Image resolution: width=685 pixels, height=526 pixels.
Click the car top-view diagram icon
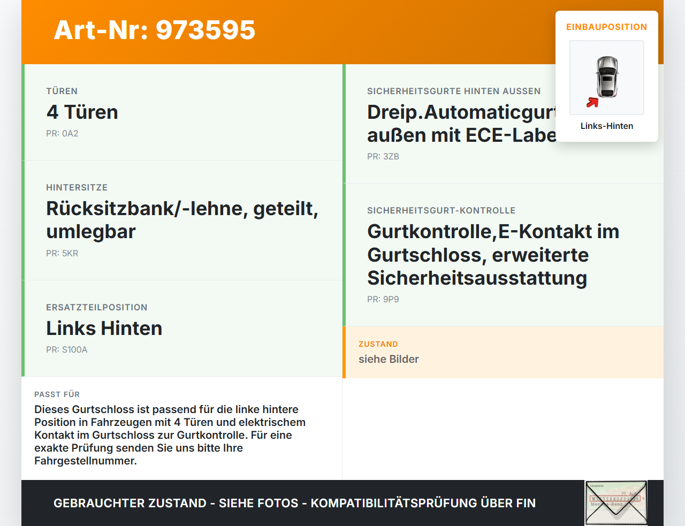tap(607, 77)
